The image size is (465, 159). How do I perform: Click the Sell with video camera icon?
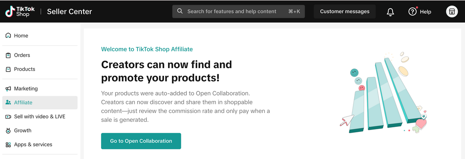coord(8,117)
